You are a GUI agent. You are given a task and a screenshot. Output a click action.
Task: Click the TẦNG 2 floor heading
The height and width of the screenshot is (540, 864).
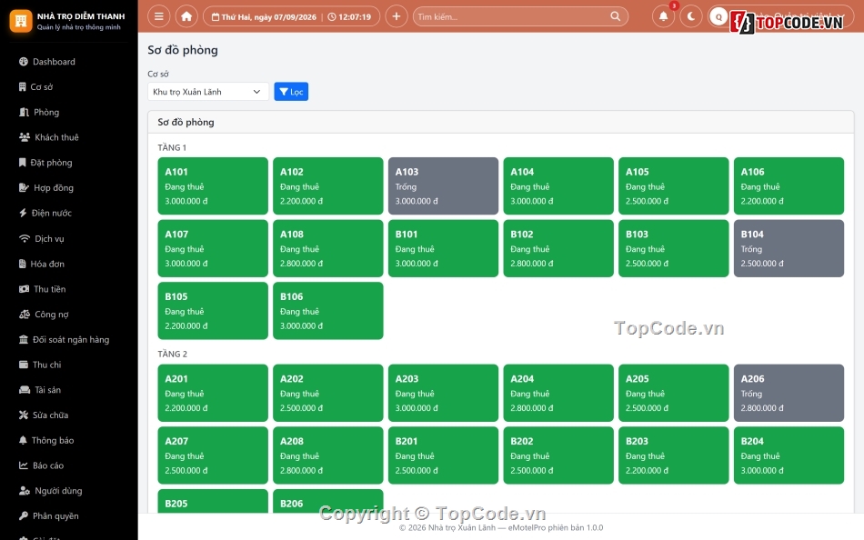[x=173, y=354]
